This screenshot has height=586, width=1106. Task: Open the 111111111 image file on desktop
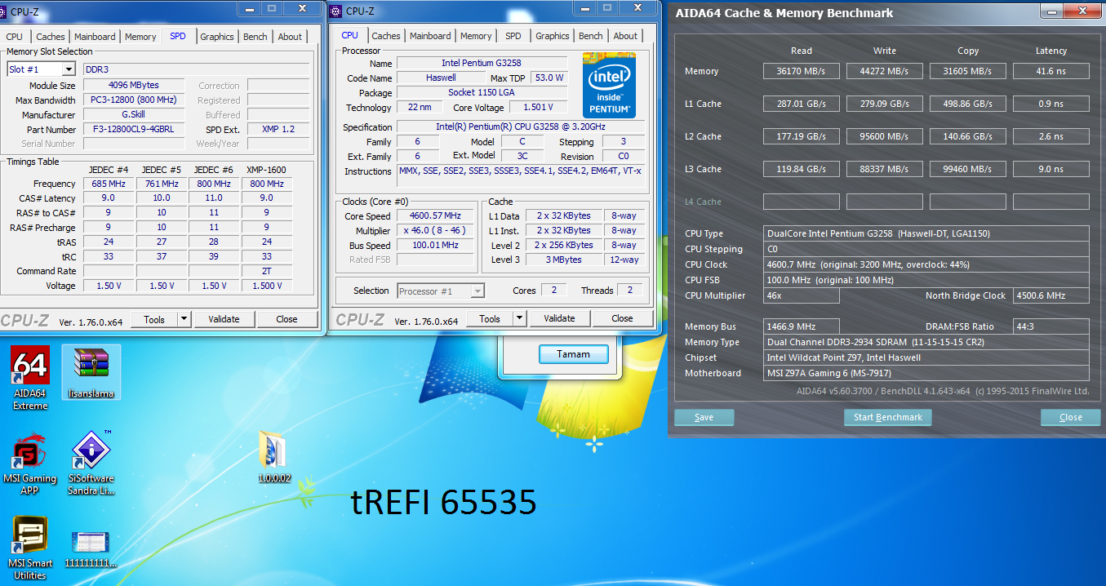point(91,549)
